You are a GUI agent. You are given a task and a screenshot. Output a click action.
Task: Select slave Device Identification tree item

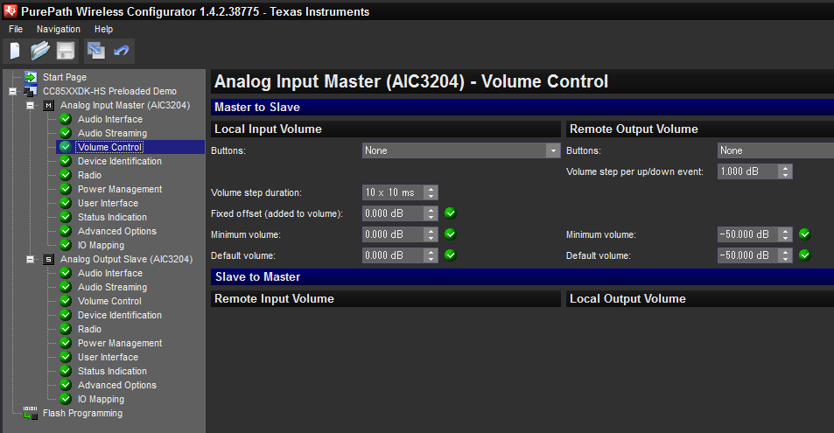click(x=120, y=315)
